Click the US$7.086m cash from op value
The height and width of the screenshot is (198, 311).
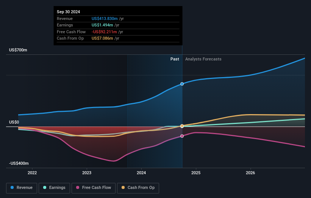(102, 39)
